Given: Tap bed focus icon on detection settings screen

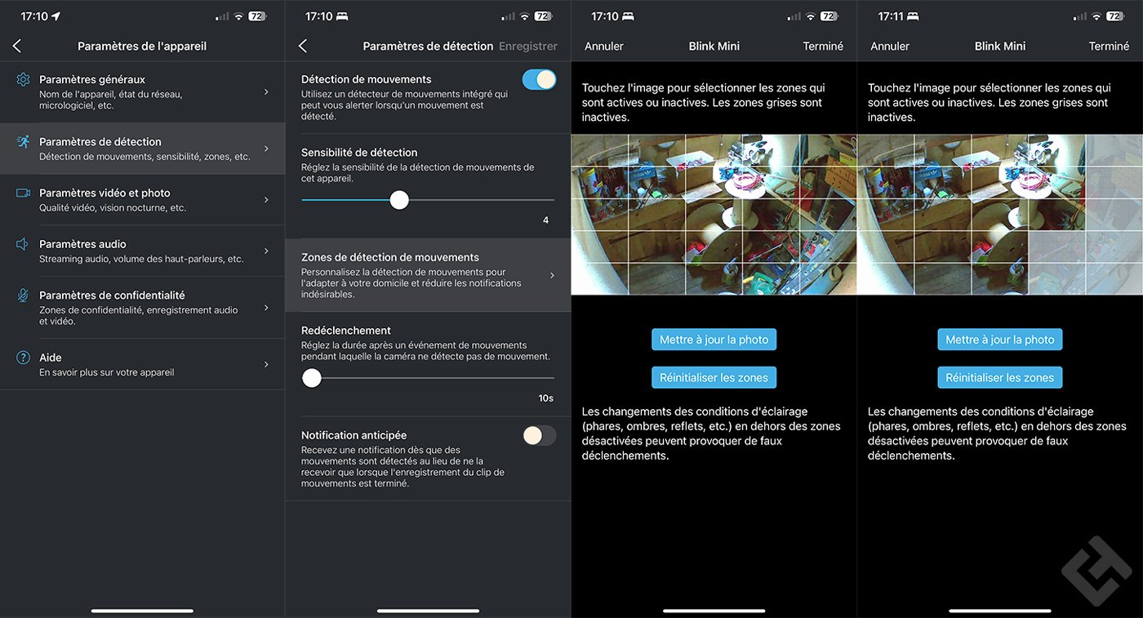Looking at the screenshot, I should 341,16.
